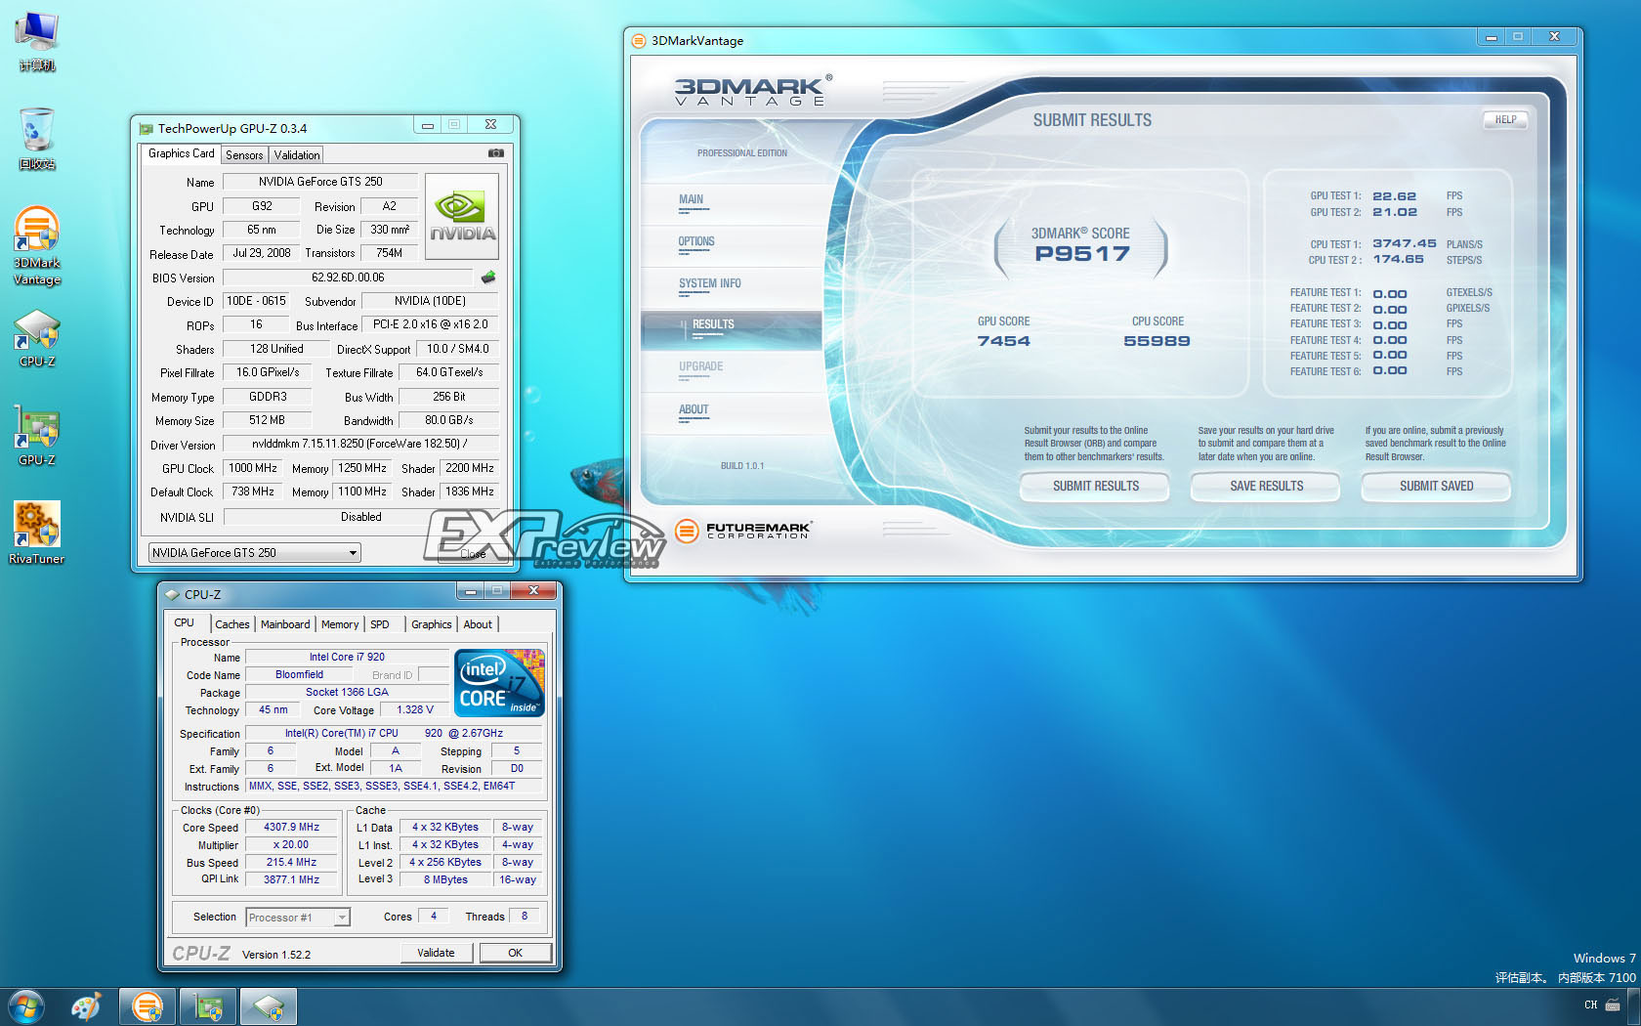Switch to CPU-Z on the taskbar
Image resolution: width=1641 pixels, height=1026 pixels.
269,1006
